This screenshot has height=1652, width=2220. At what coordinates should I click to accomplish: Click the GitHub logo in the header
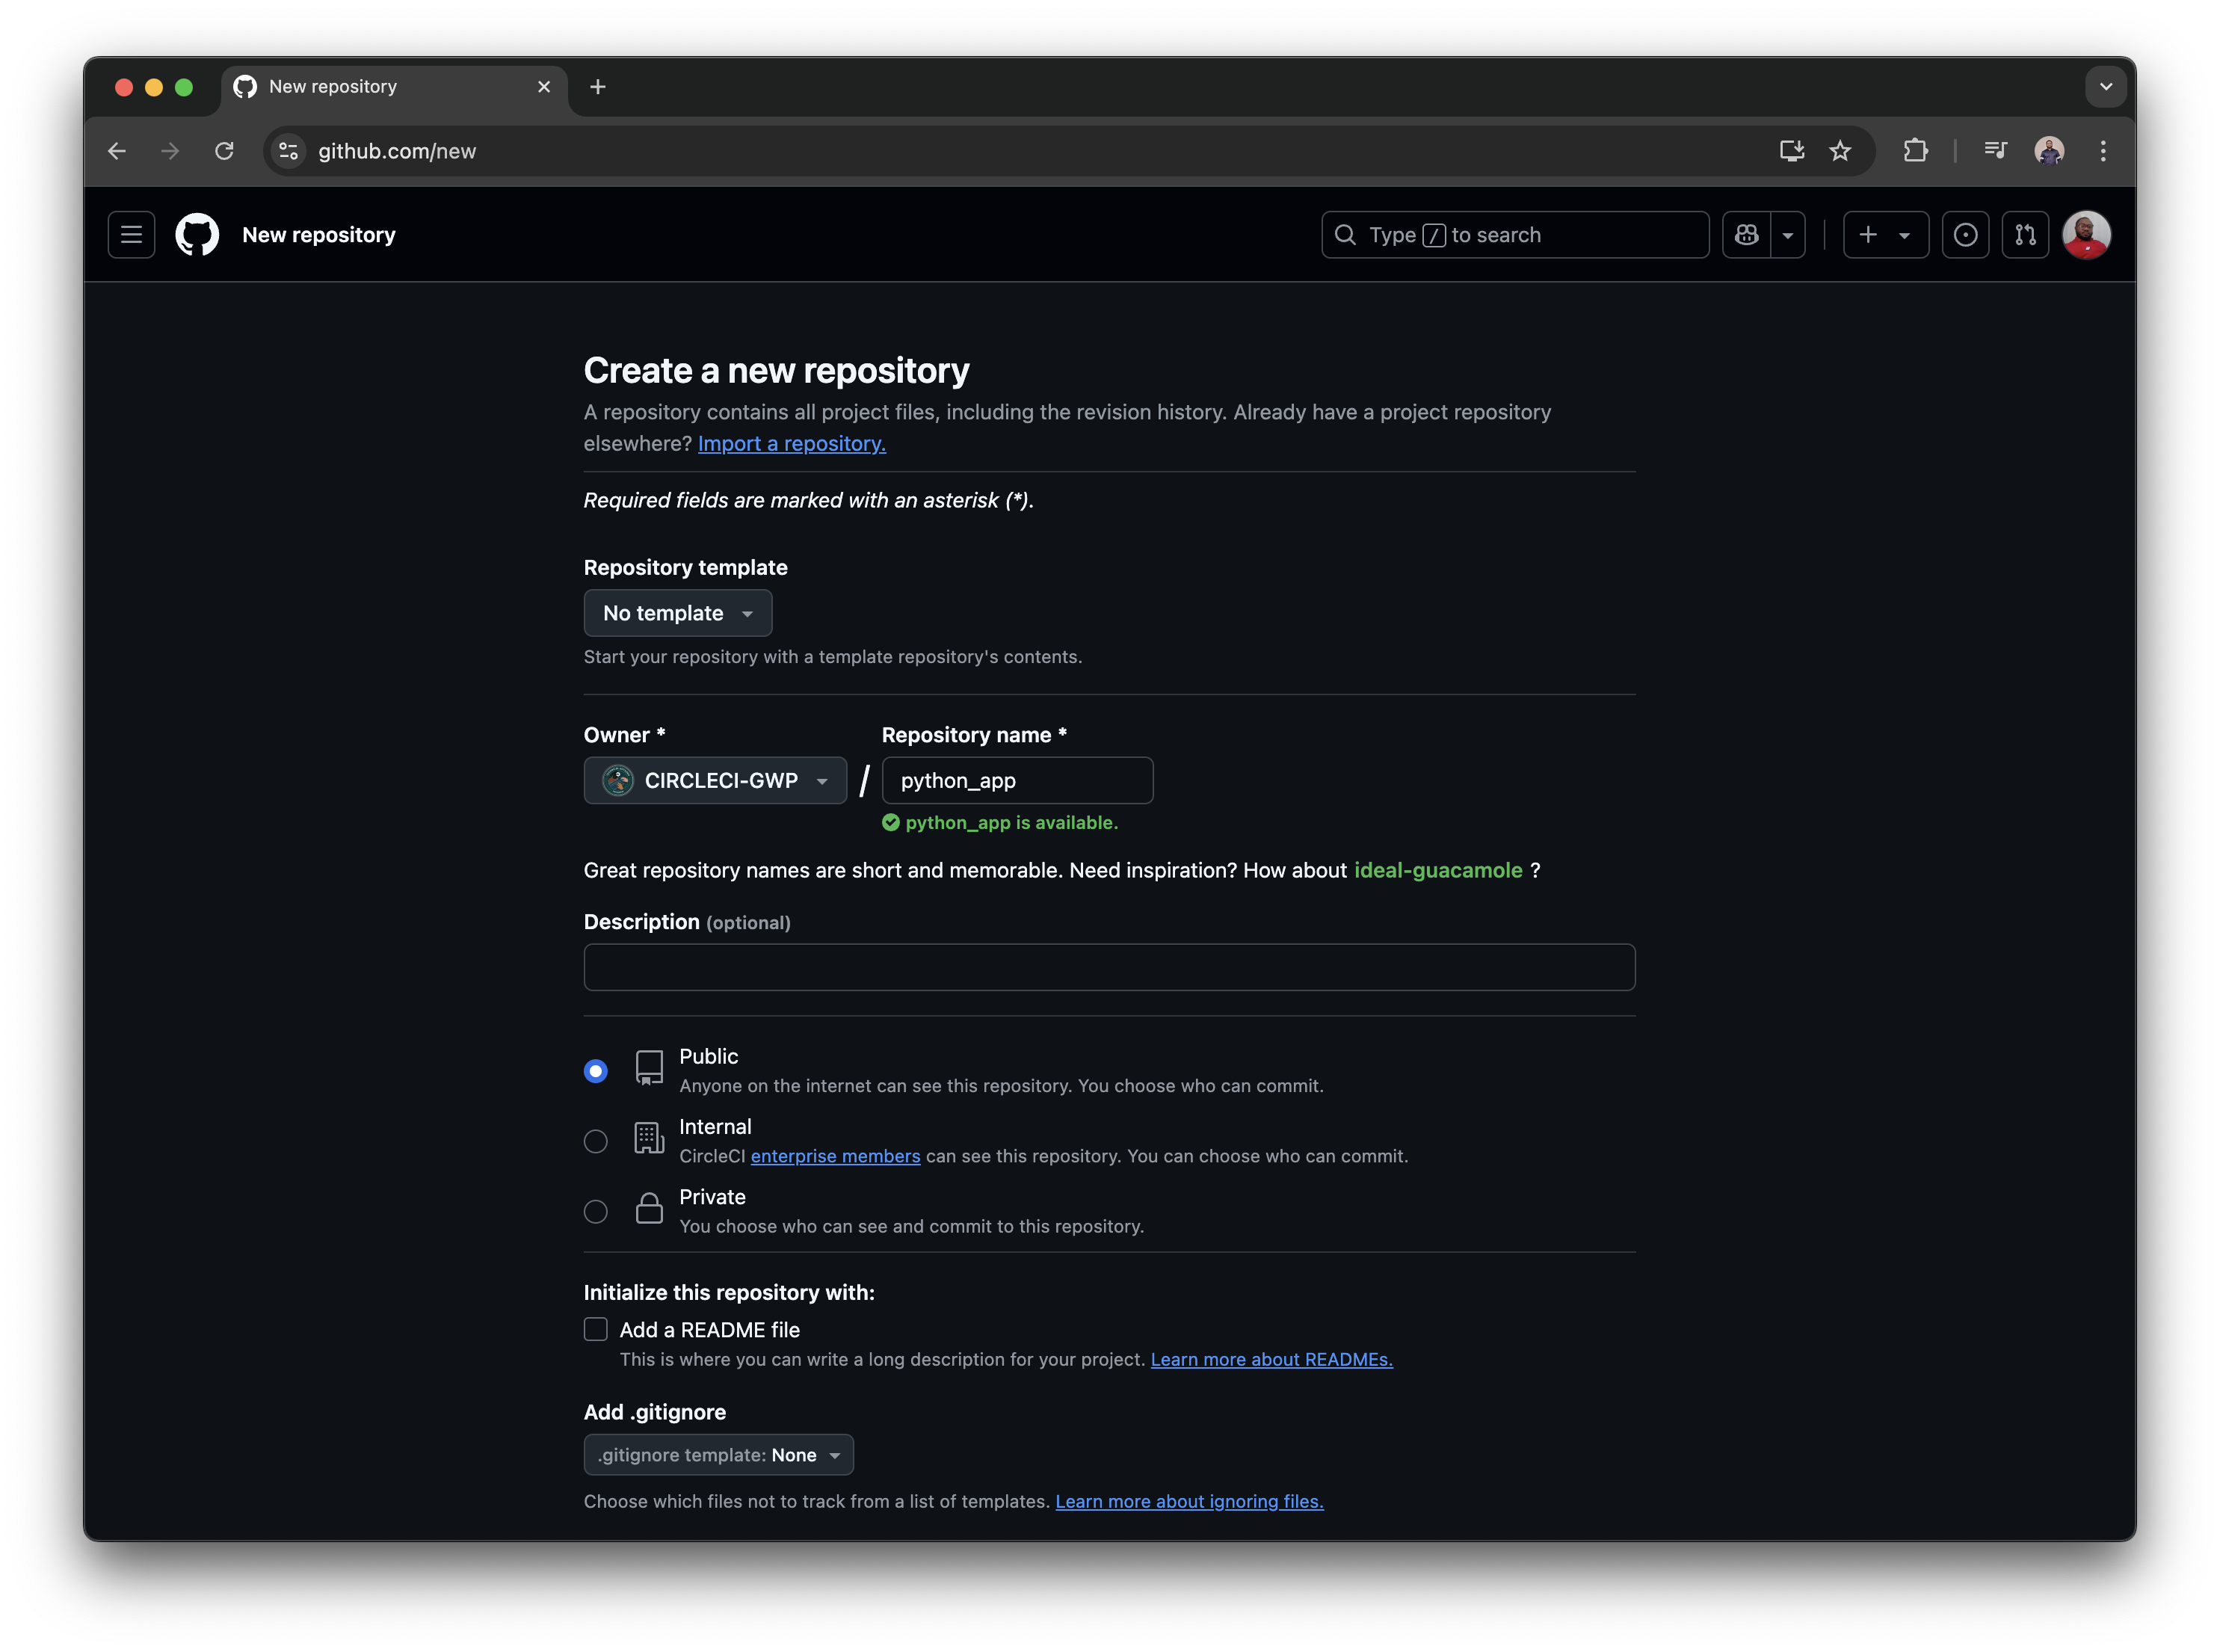(x=196, y=234)
